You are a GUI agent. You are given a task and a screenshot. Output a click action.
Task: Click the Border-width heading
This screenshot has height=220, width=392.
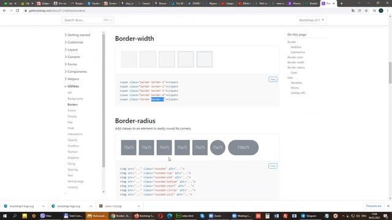click(x=135, y=38)
